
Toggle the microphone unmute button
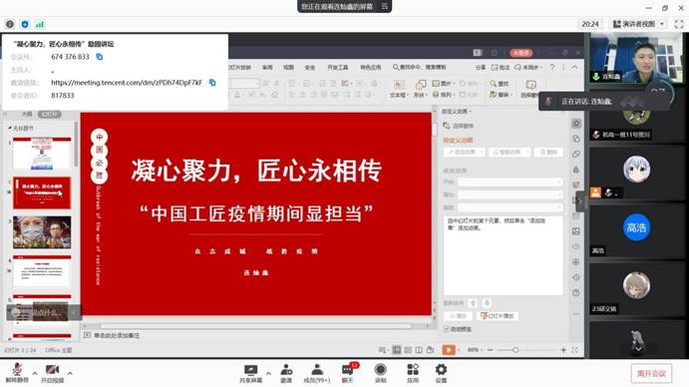[x=17, y=373]
